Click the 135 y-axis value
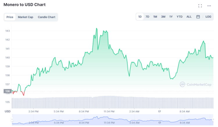The height and width of the screenshot is (127, 218). pyautogui.click(x=8, y=102)
